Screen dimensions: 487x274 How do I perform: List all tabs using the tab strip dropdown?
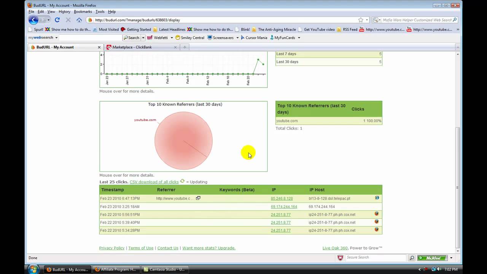pyautogui.click(x=458, y=47)
